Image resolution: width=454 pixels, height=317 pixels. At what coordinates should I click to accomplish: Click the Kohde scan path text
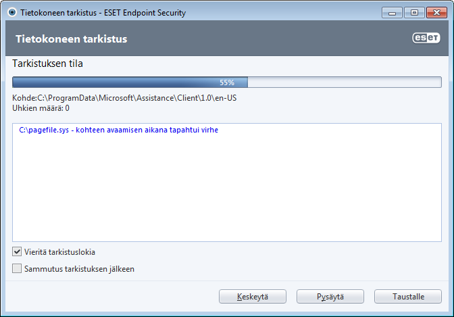(124, 98)
